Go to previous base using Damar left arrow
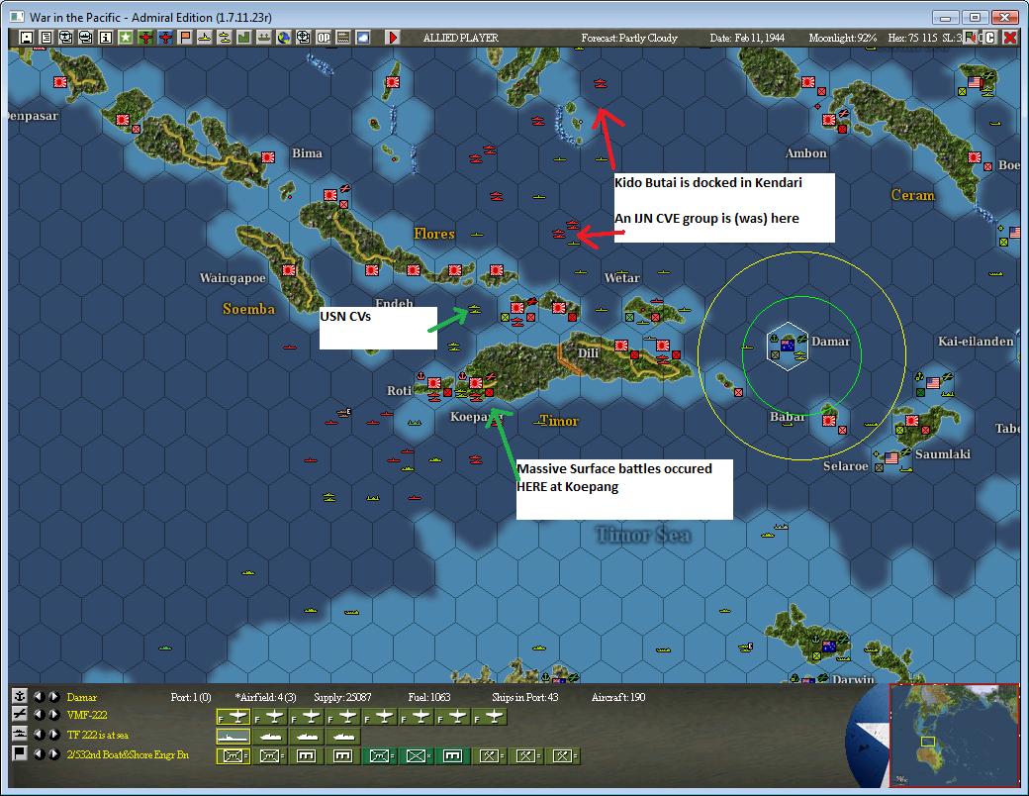 pos(40,696)
